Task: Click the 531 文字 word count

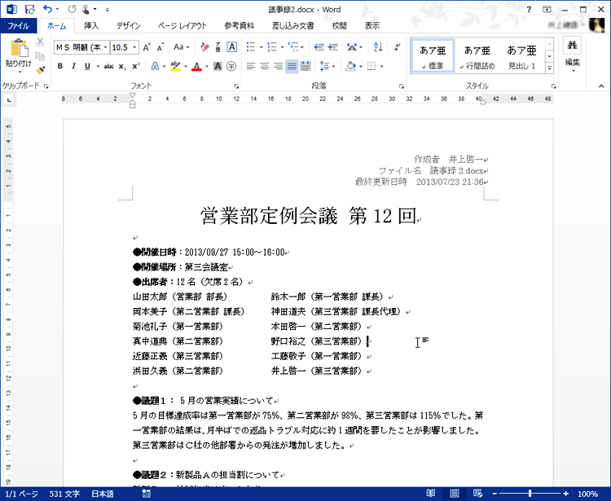Action: pos(64,494)
